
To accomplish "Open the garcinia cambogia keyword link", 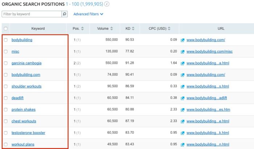I will point(26,63).
